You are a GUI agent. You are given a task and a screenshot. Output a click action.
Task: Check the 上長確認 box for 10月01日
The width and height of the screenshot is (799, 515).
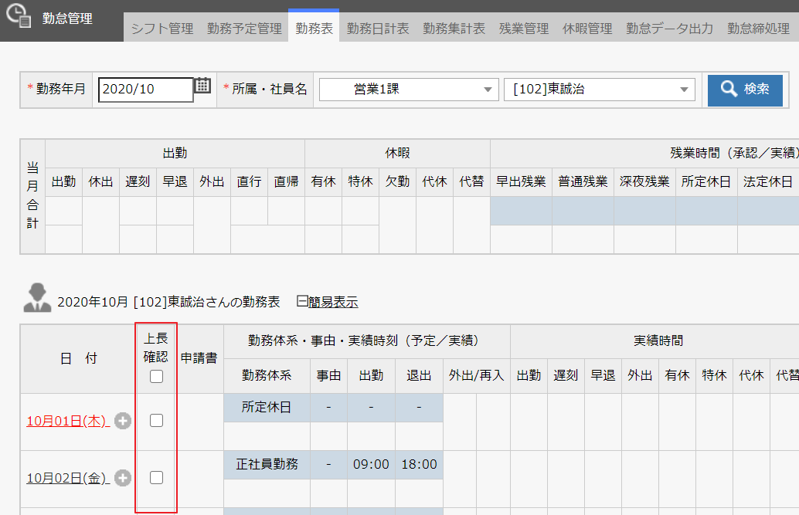click(156, 418)
